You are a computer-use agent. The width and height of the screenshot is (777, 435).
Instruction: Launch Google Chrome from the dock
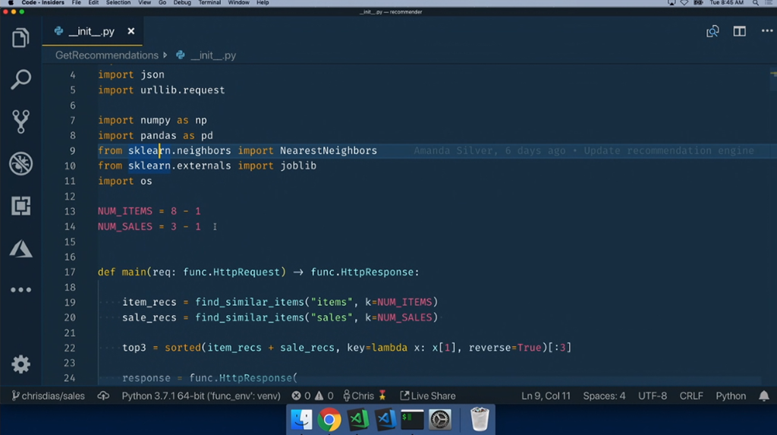(329, 419)
